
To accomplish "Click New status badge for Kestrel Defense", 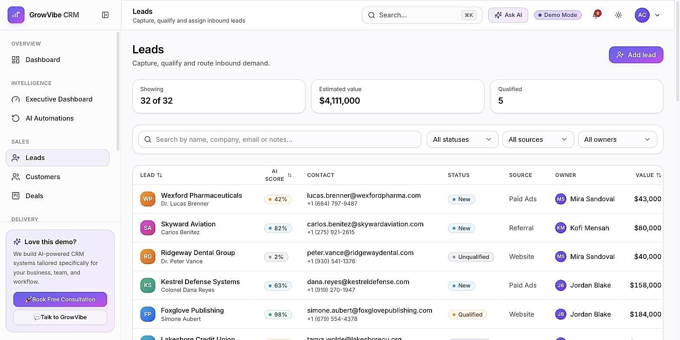I will [x=461, y=286].
